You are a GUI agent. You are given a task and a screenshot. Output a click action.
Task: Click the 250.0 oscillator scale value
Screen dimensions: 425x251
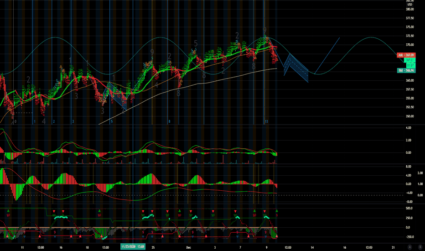[409, 218]
